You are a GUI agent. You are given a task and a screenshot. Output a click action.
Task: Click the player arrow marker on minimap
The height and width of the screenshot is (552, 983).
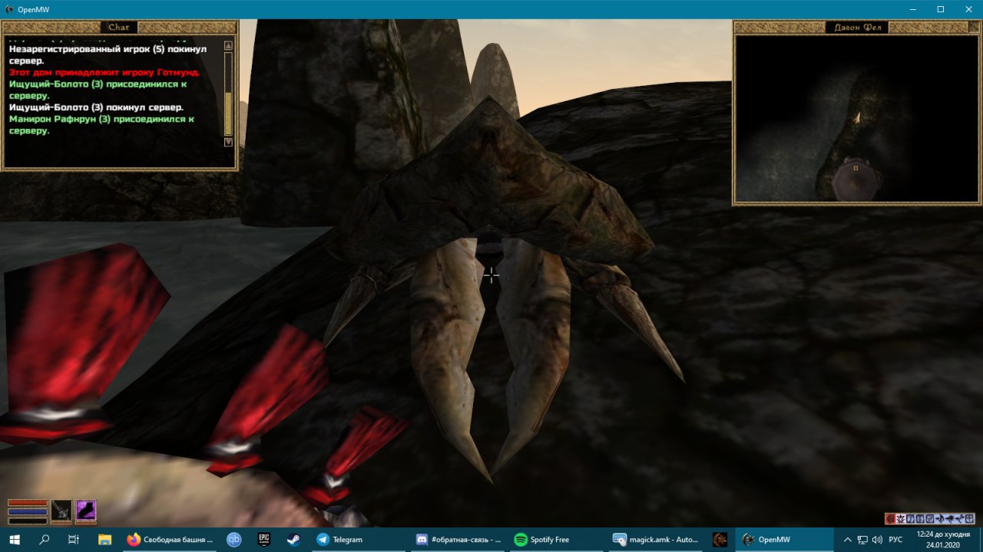tap(857, 118)
